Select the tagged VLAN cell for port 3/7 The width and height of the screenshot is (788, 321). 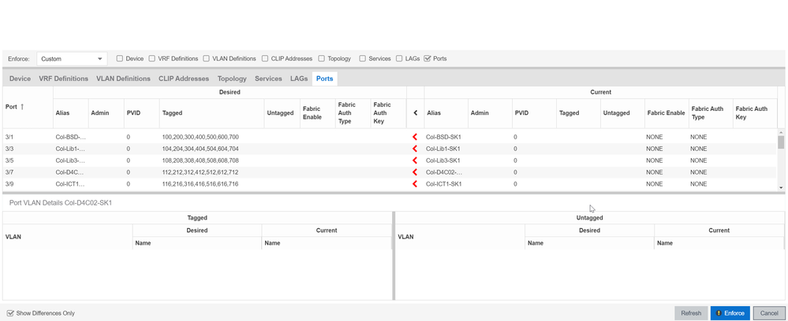pos(200,172)
